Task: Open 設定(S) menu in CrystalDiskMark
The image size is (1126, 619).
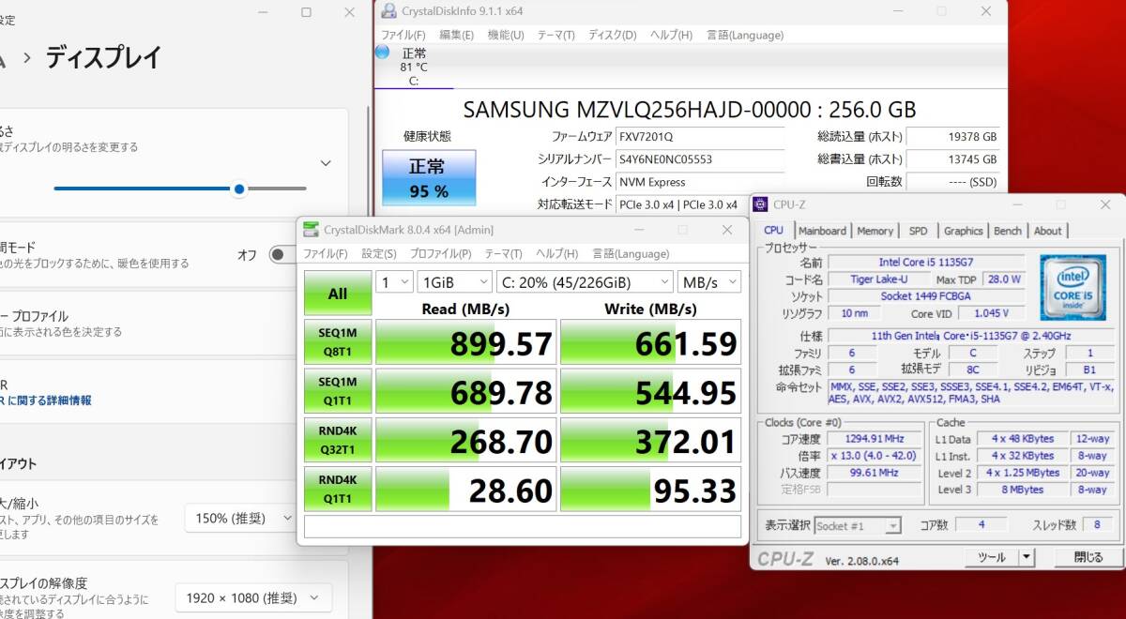Action: pyautogui.click(x=379, y=254)
